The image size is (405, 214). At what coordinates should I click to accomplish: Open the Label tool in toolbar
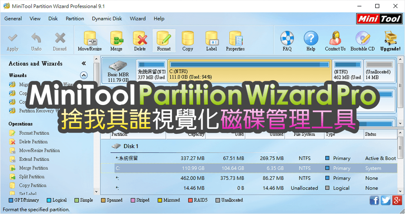211,41
